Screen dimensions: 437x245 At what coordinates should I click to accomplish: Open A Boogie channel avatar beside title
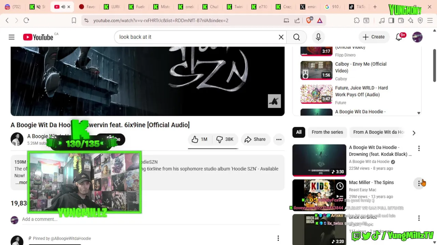pos(17,139)
